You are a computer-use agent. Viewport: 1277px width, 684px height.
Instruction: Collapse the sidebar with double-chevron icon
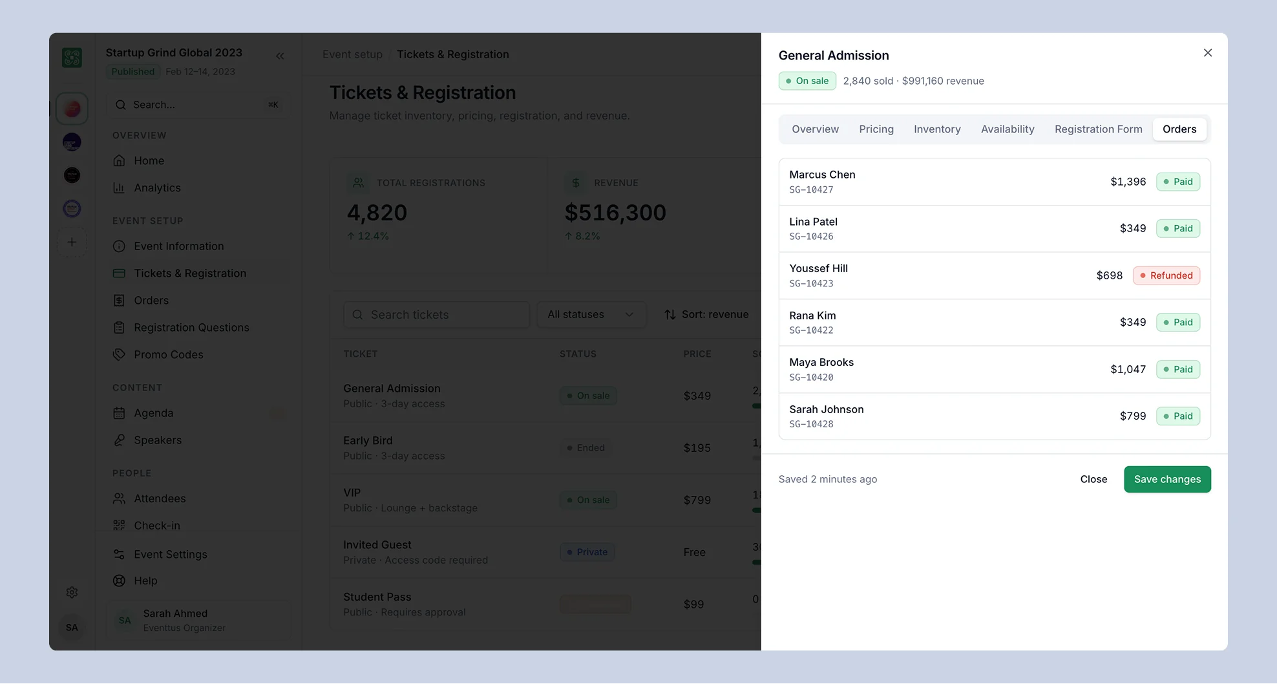pyautogui.click(x=280, y=56)
